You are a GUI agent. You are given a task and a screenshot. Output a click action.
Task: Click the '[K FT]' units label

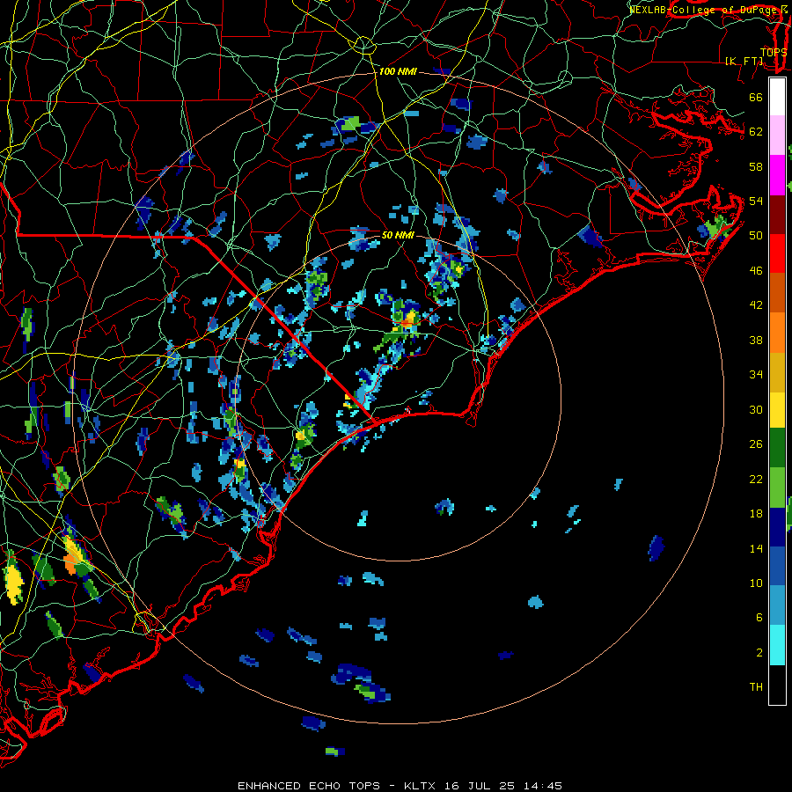(744, 61)
